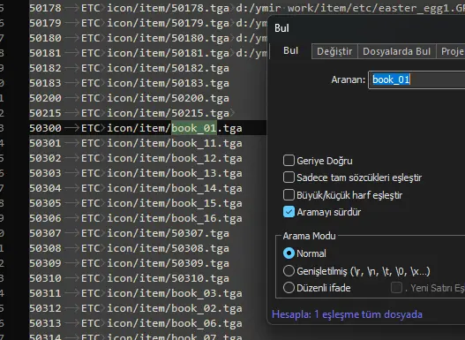Click the text icon/item/book_13.tga
This screenshot has height=340, width=465.
click(175, 173)
